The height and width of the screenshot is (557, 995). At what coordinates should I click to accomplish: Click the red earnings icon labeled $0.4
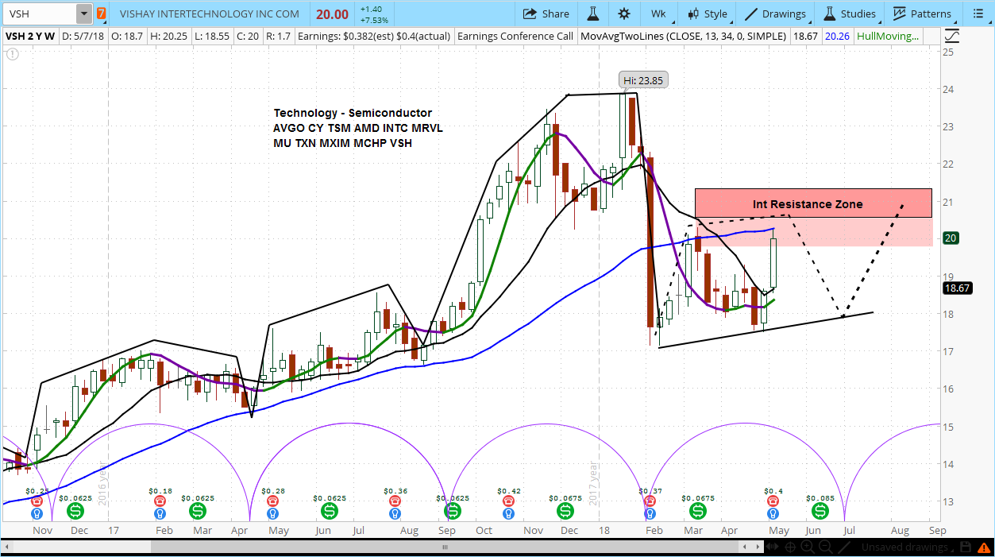[773, 501]
